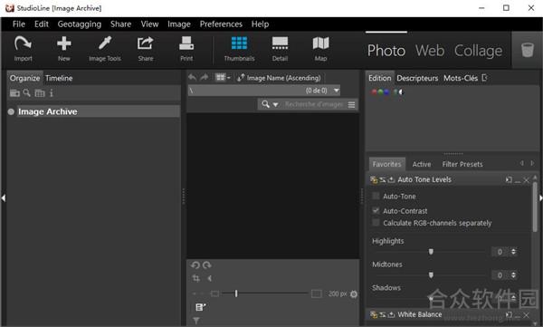Select the Filter Presets tab
The image size is (543, 327).
(x=462, y=164)
